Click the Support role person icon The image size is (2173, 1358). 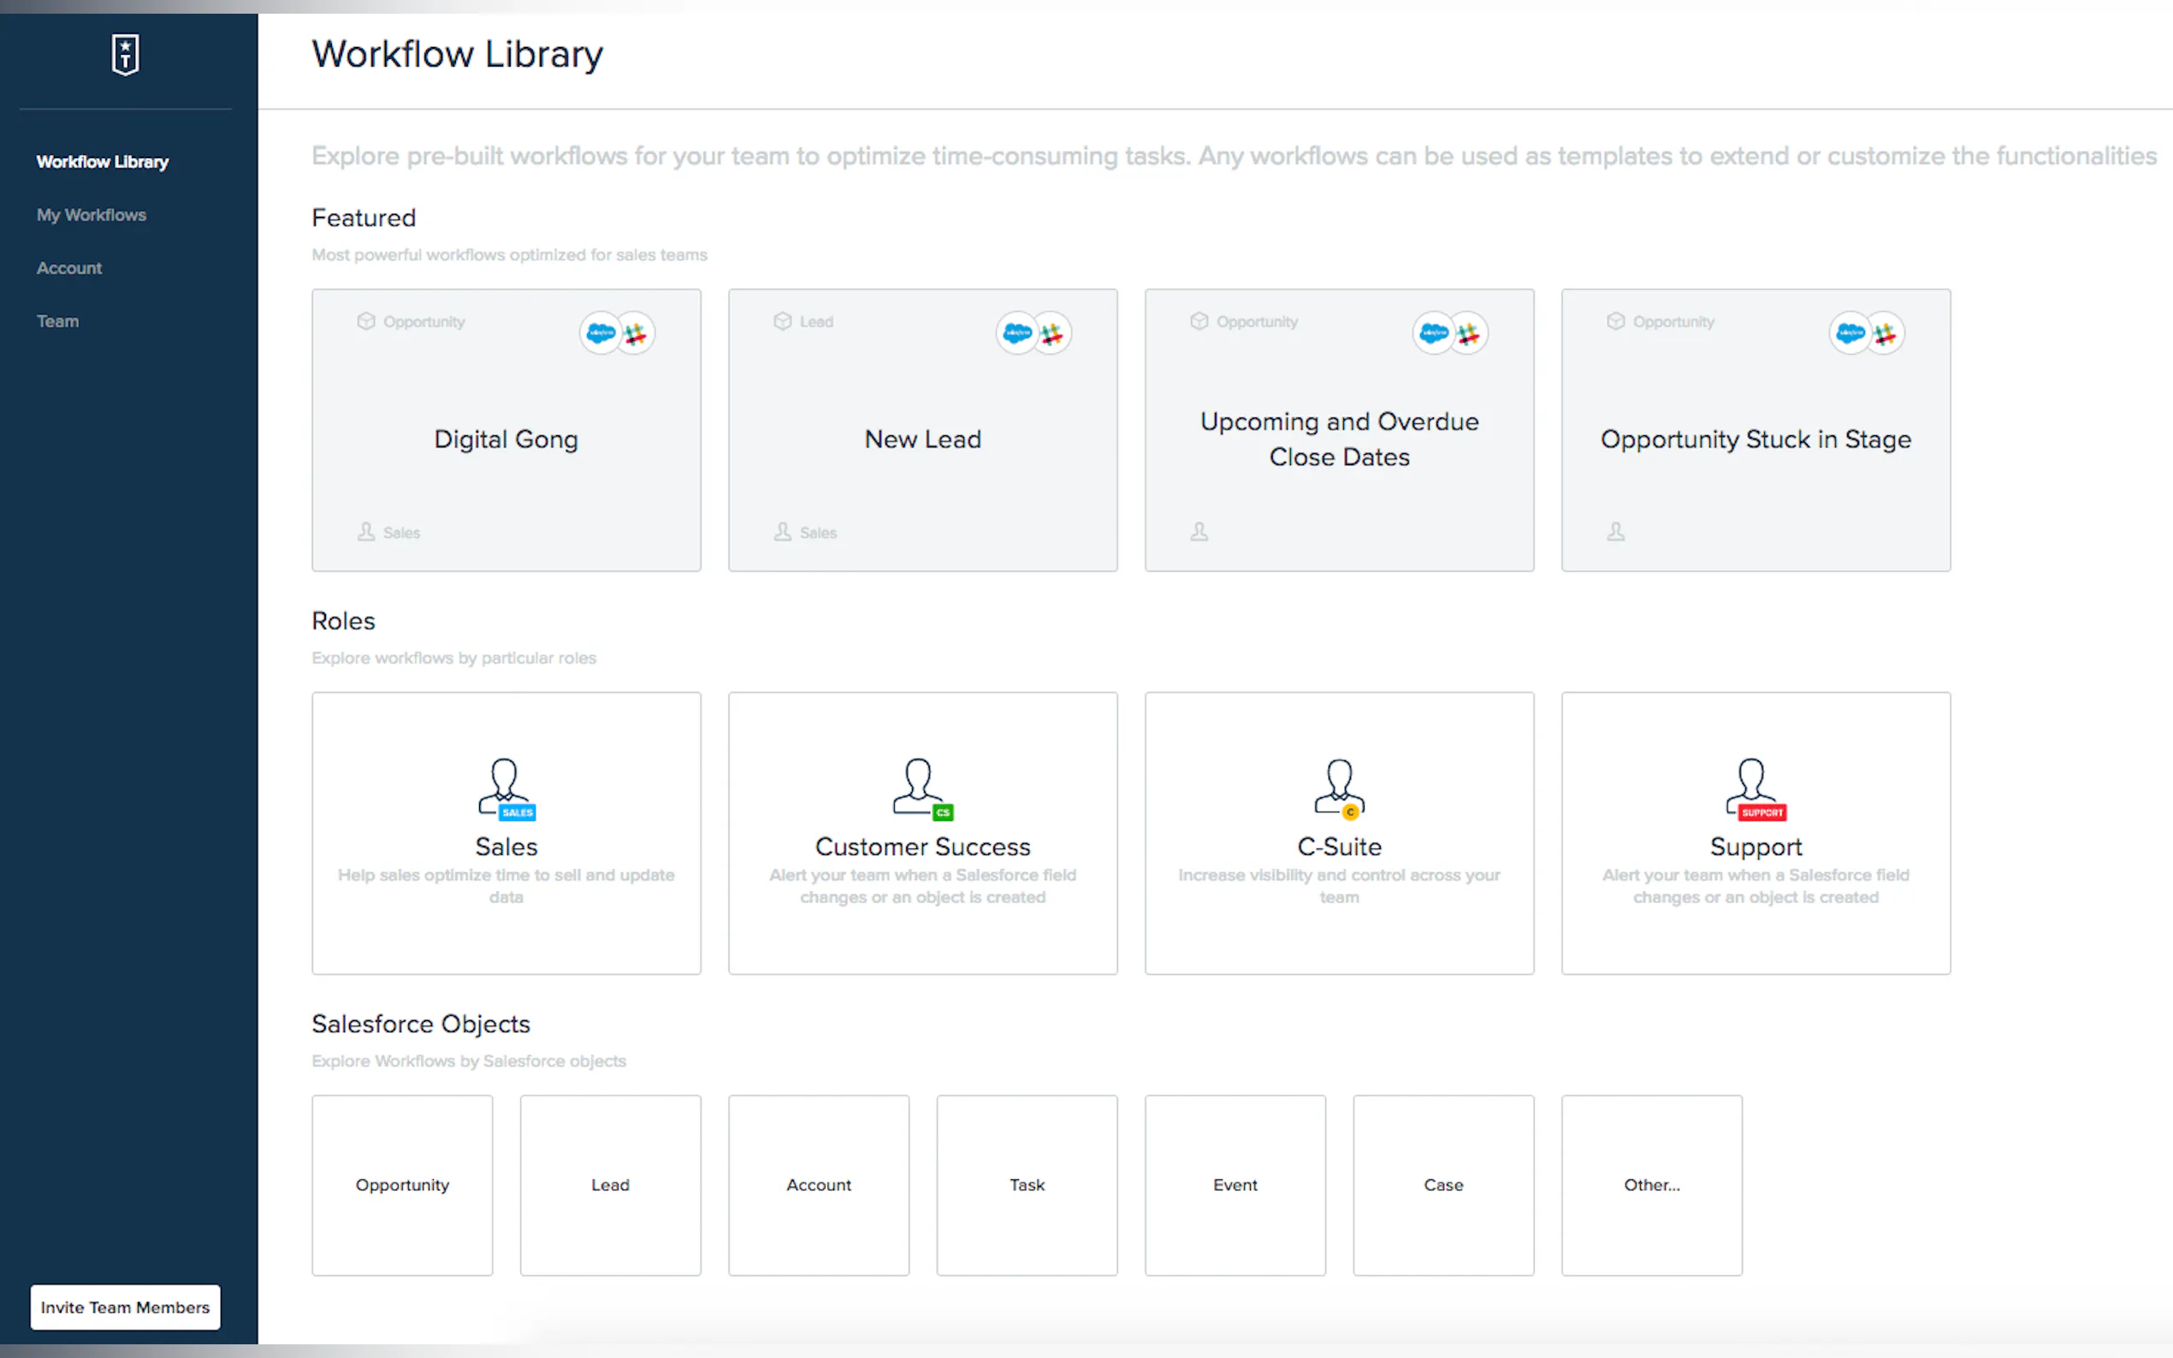pos(1754,788)
